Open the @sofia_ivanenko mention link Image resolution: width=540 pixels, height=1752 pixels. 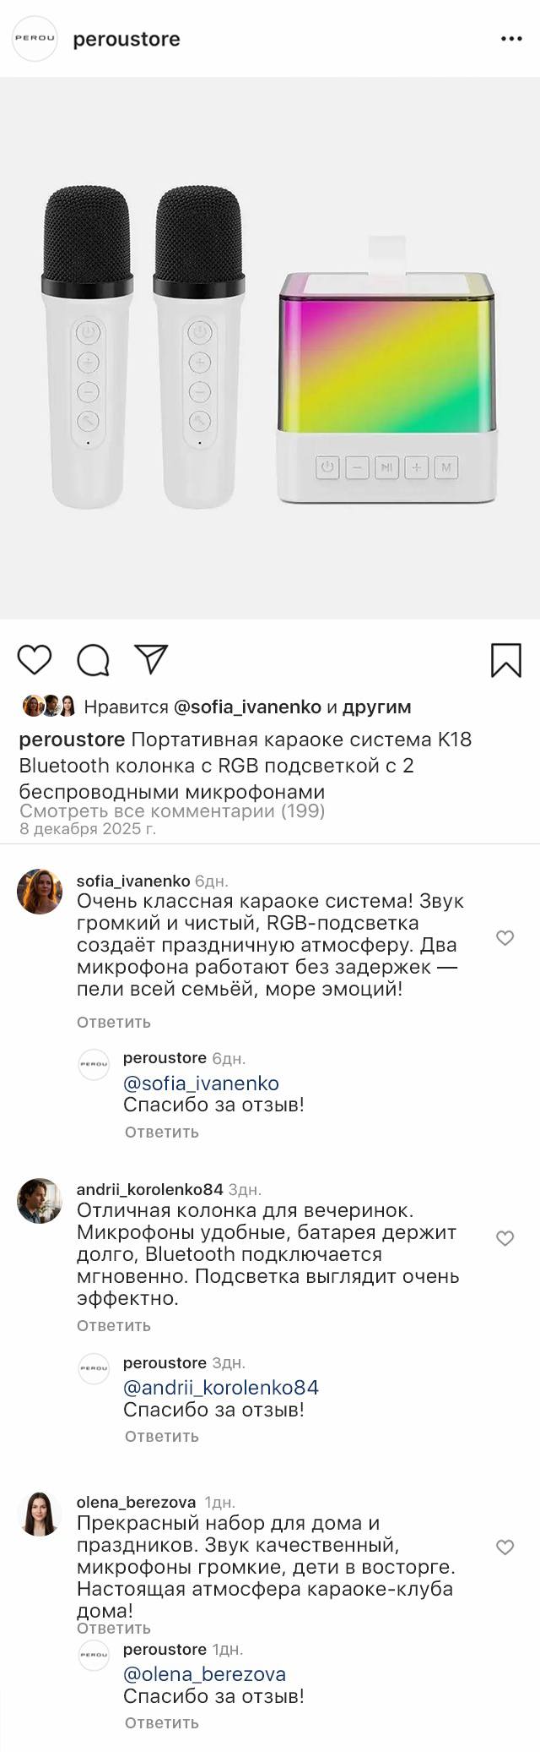[201, 1083]
